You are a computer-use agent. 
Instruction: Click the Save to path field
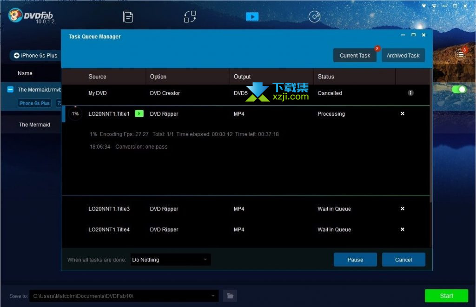(124, 296)
